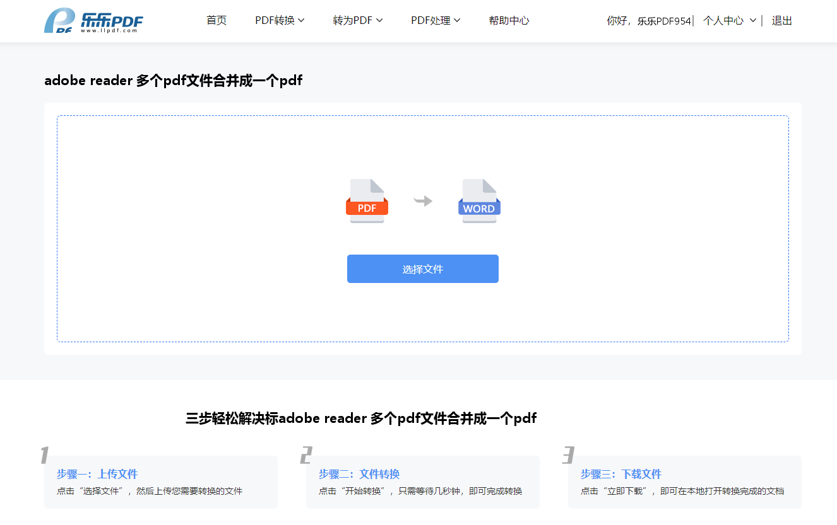This screenshot has width=837, height=525.
Task: Click the orange PDF file icon
Action: [367, 201]
